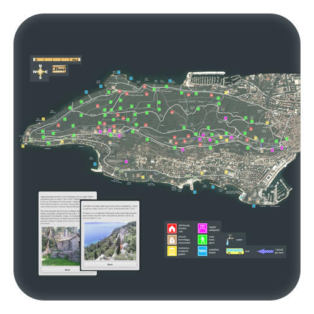Click the isolated magenta viewpoint marker south of the hill

[126, 161]
